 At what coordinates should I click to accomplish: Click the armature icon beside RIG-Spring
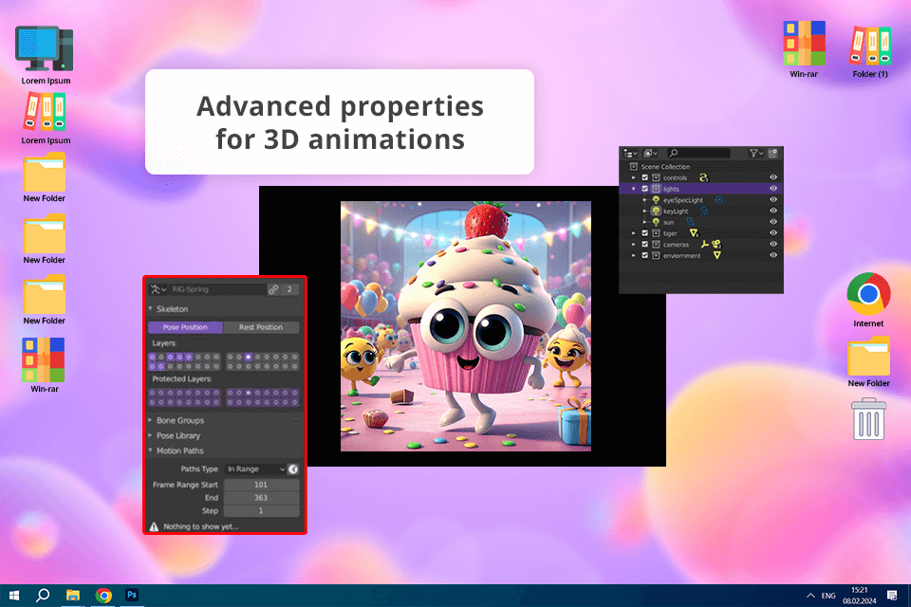155,289
